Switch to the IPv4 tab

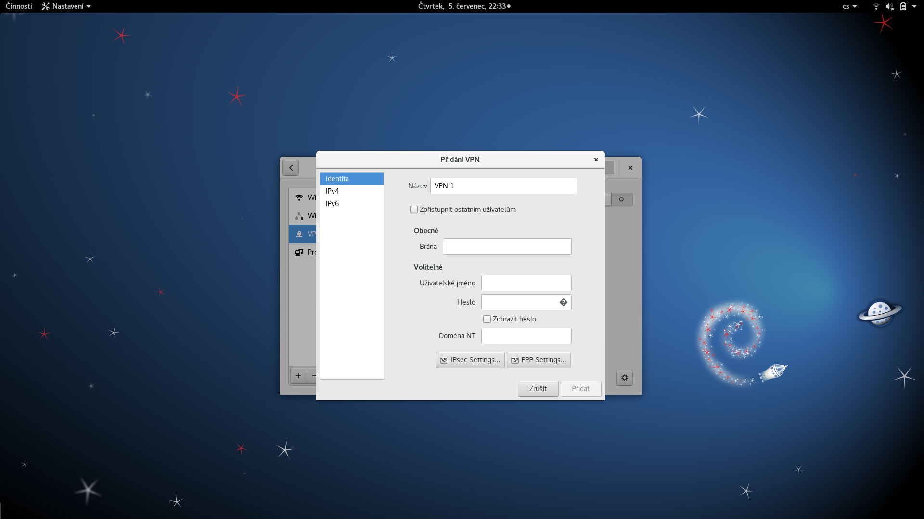tap(333, 191)
